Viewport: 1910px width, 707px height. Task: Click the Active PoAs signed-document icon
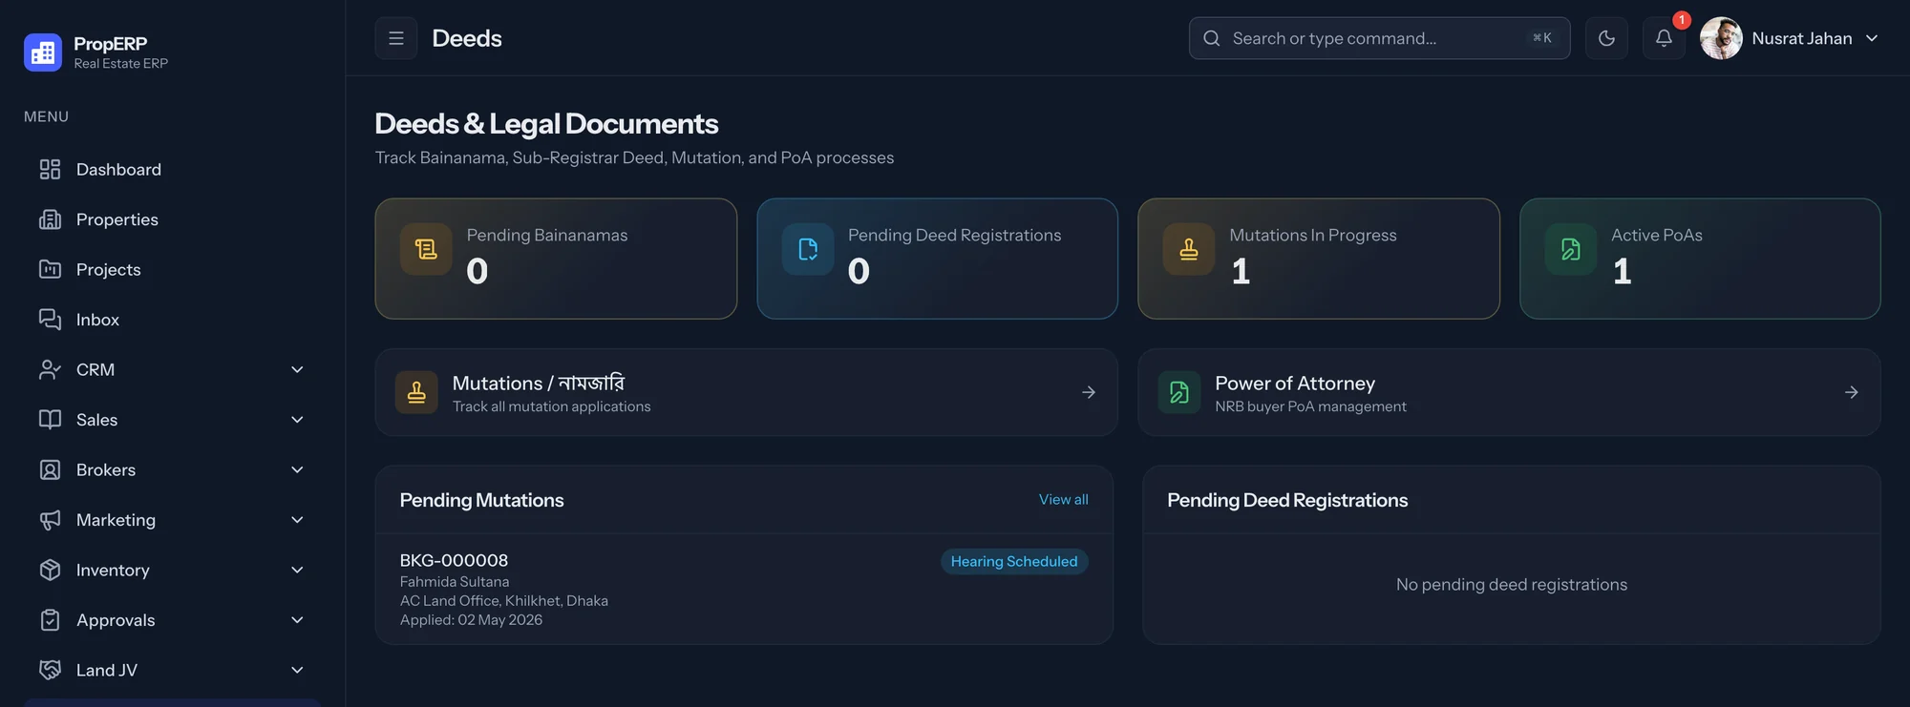1571,249
